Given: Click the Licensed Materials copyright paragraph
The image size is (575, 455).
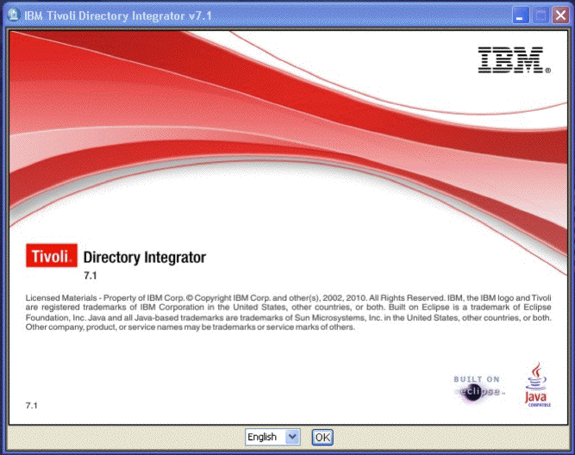Looking at the screenshot, I should (288, 312).
